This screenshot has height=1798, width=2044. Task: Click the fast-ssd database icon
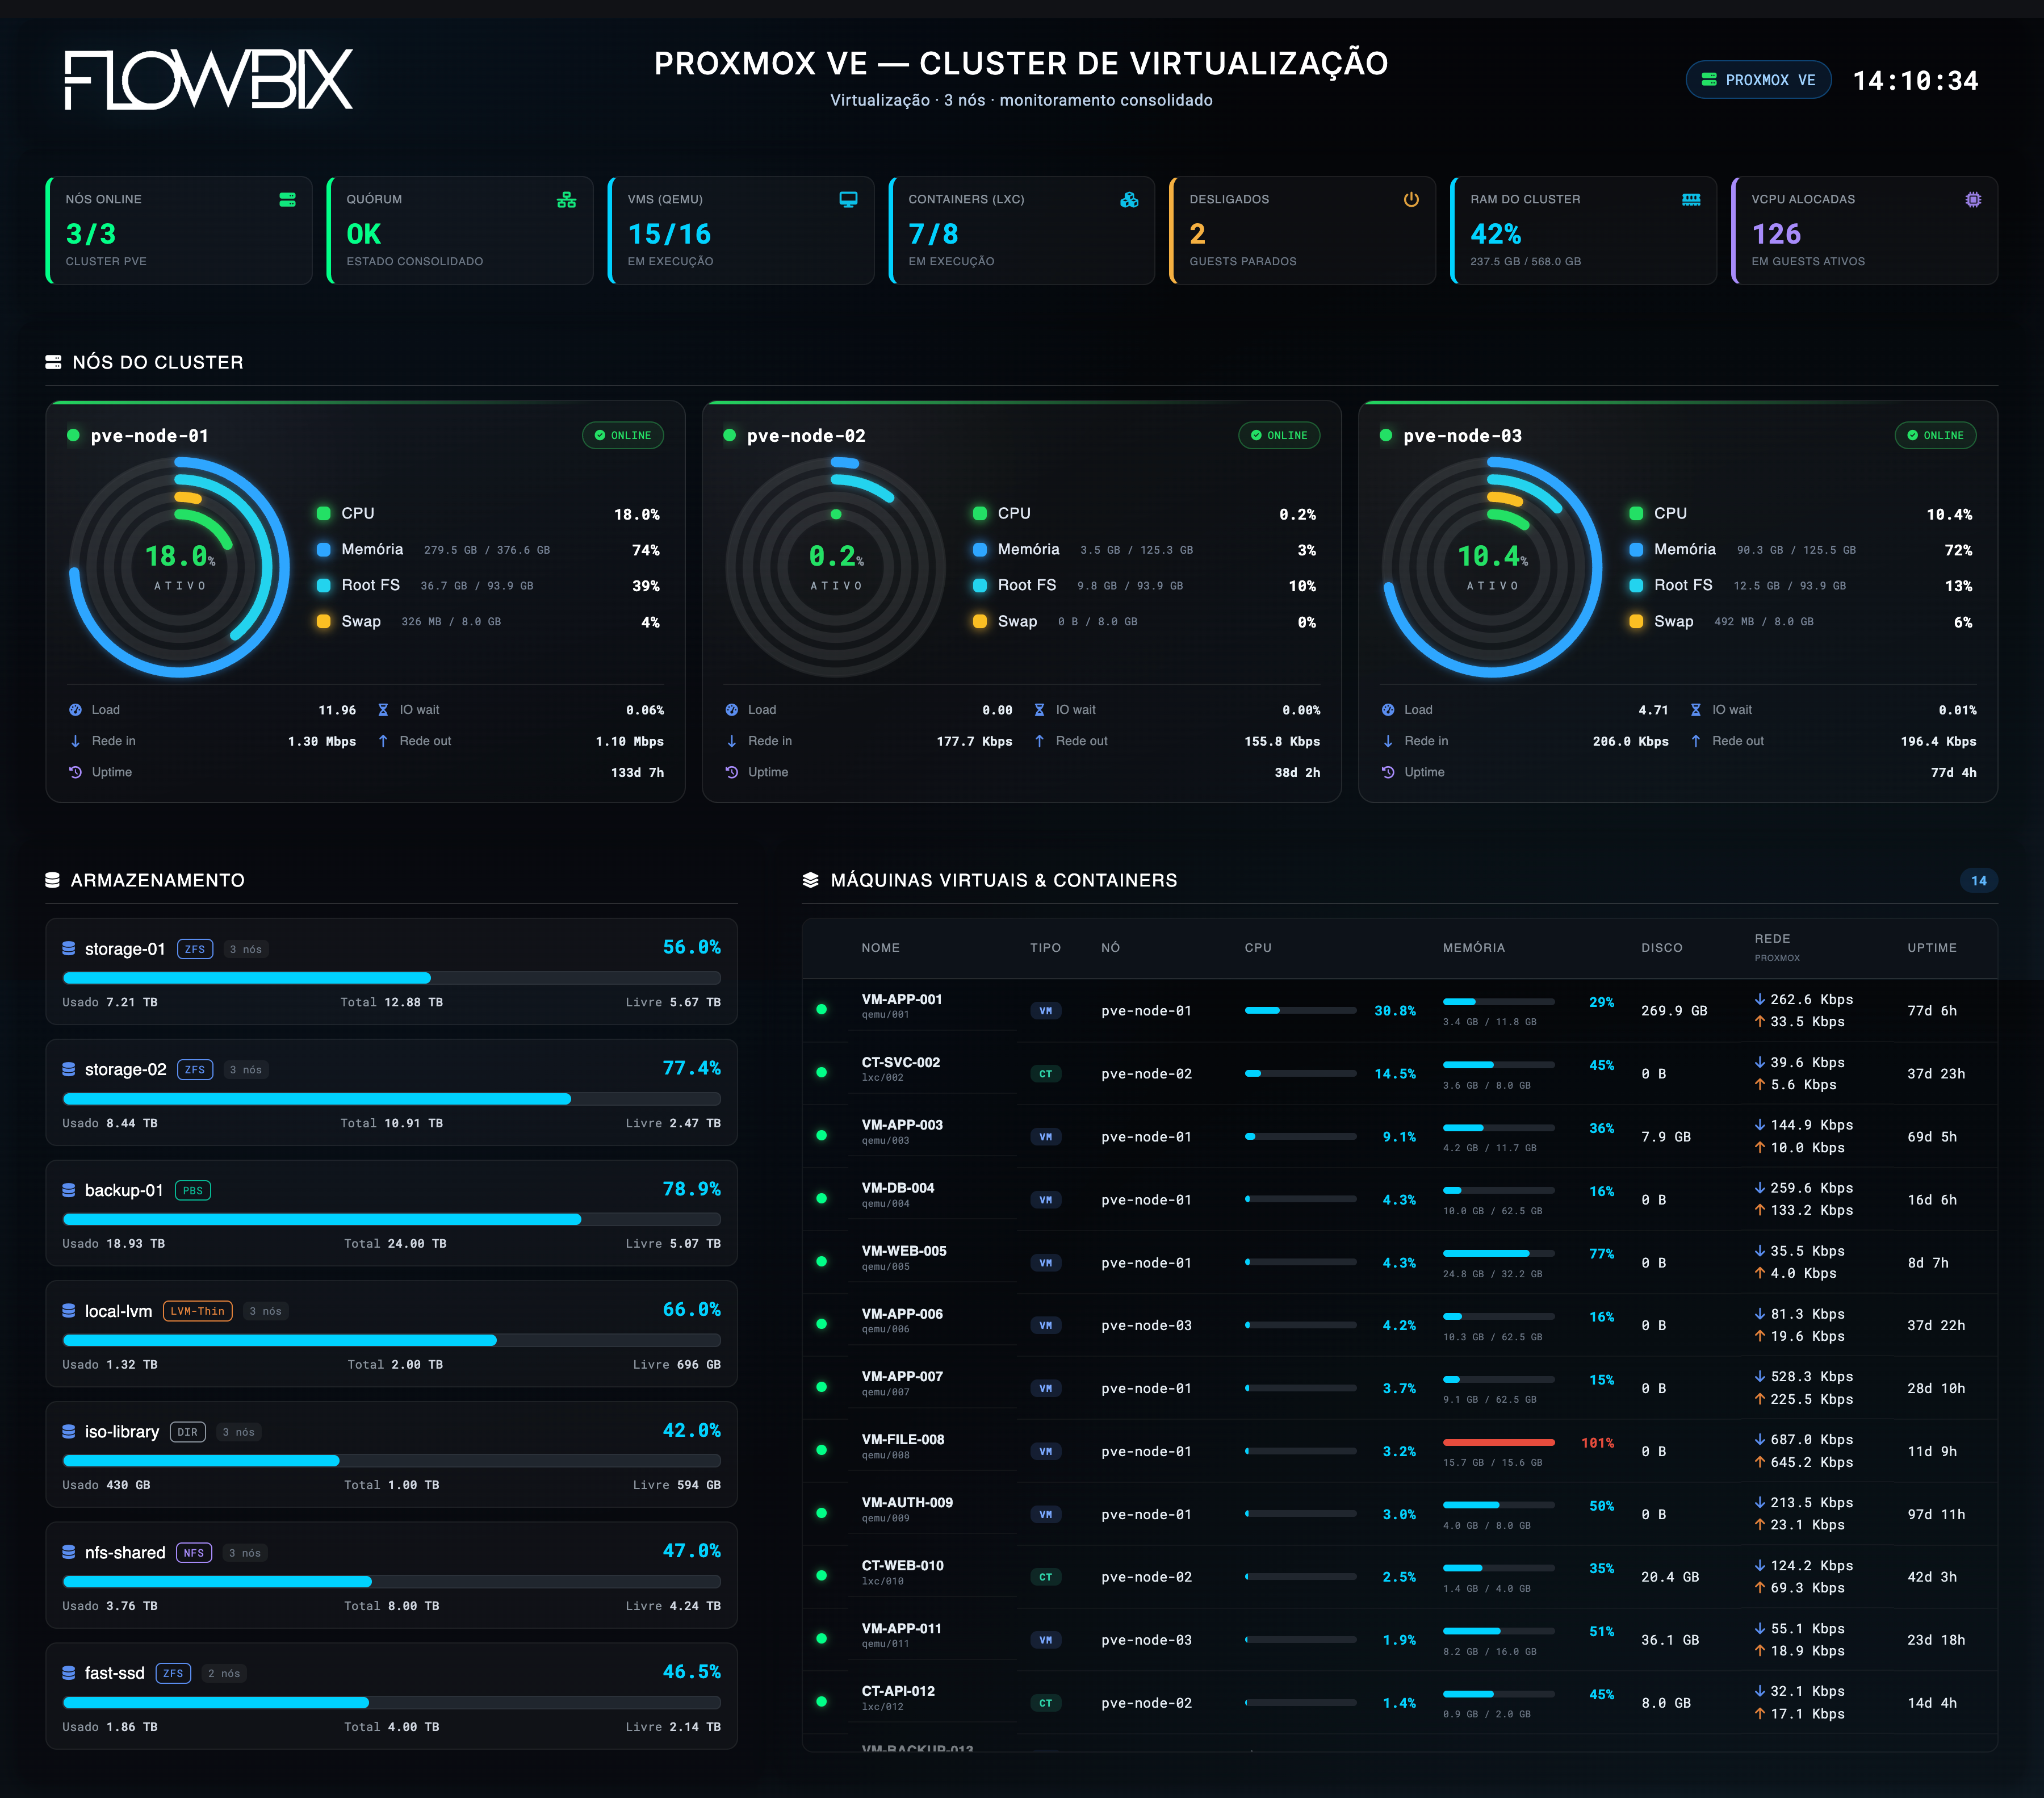[x=69, y=1673]
